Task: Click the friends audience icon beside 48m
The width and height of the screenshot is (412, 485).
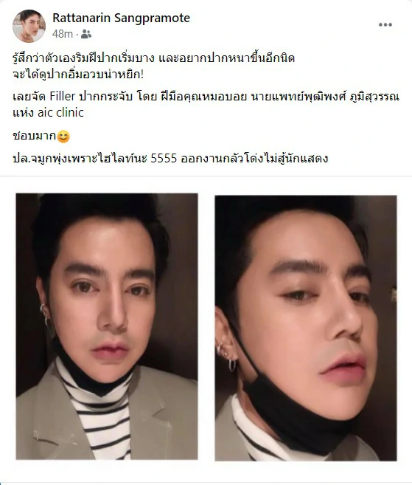Action: click(x=85, y=34)
